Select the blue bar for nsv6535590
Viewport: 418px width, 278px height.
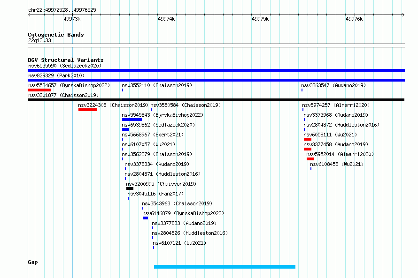point(216,70)
